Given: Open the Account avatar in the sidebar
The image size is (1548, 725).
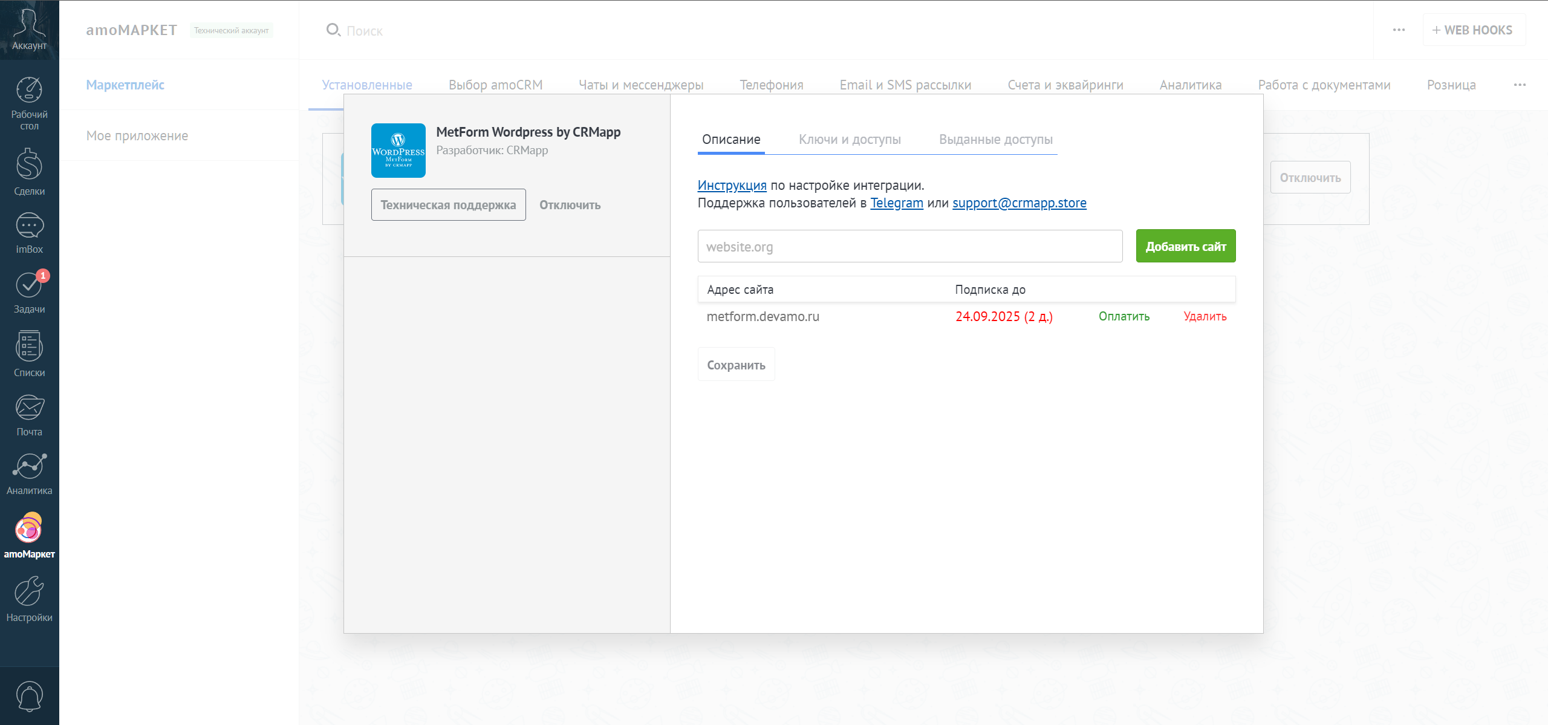Looking at the screenshot, I should click(x=29, y=29).
